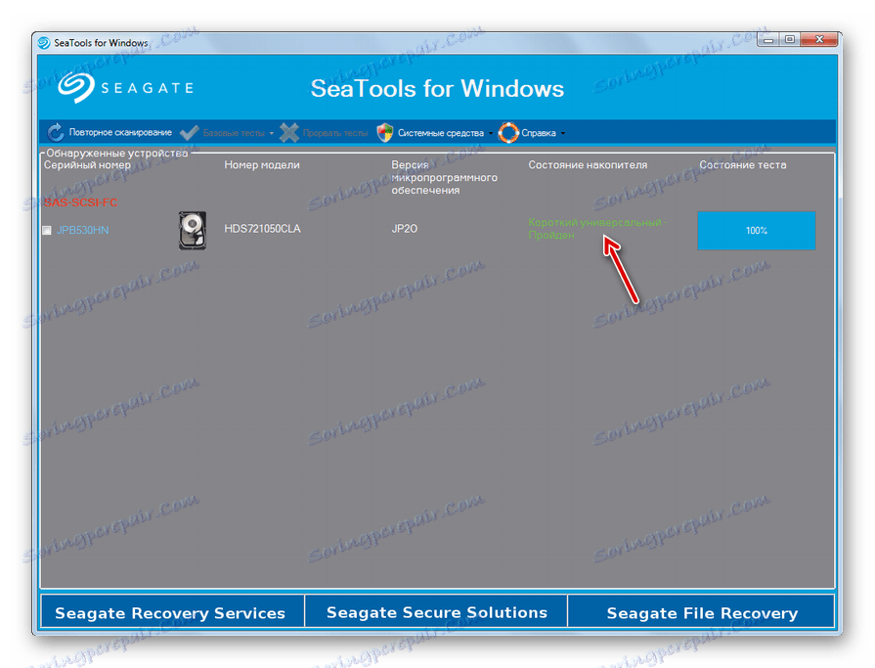Click the Короткий универсальный - Пройден status
The image size is (875, 668).
click(597, 229)
